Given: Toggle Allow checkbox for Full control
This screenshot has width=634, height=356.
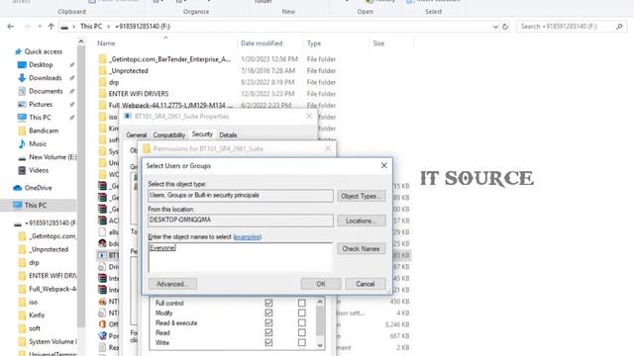Looking at the screenshot, I should coord(268,303).
